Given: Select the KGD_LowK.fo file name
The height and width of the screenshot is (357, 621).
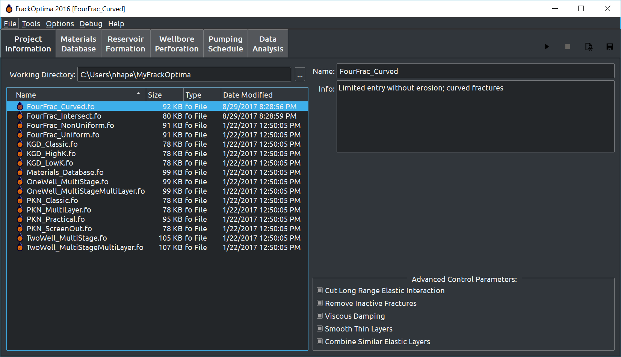Looking at the screenshot, I should coord(50,163).
